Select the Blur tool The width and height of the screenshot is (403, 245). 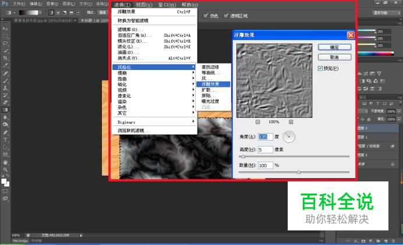5,117
